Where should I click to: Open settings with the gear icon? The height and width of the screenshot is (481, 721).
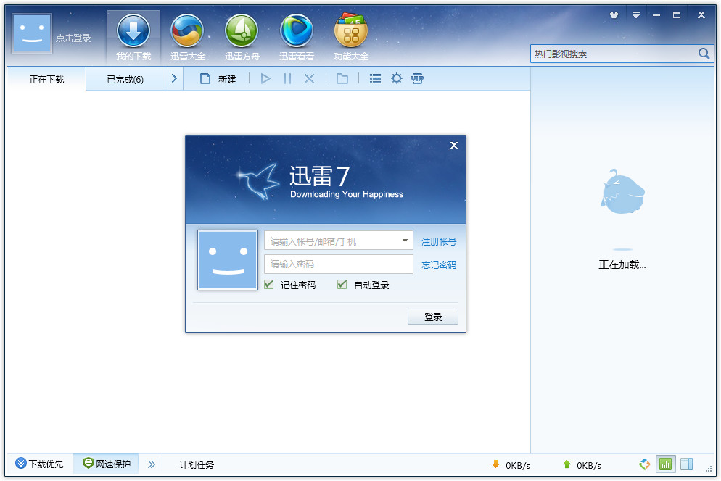click(396, 78)
